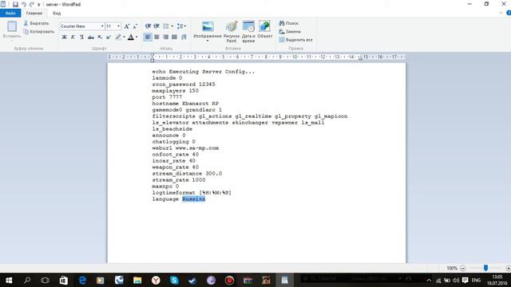Redo the action via quick access toolbar
Image resolution: width=511 pixels, height=287 pixels.
32,4
